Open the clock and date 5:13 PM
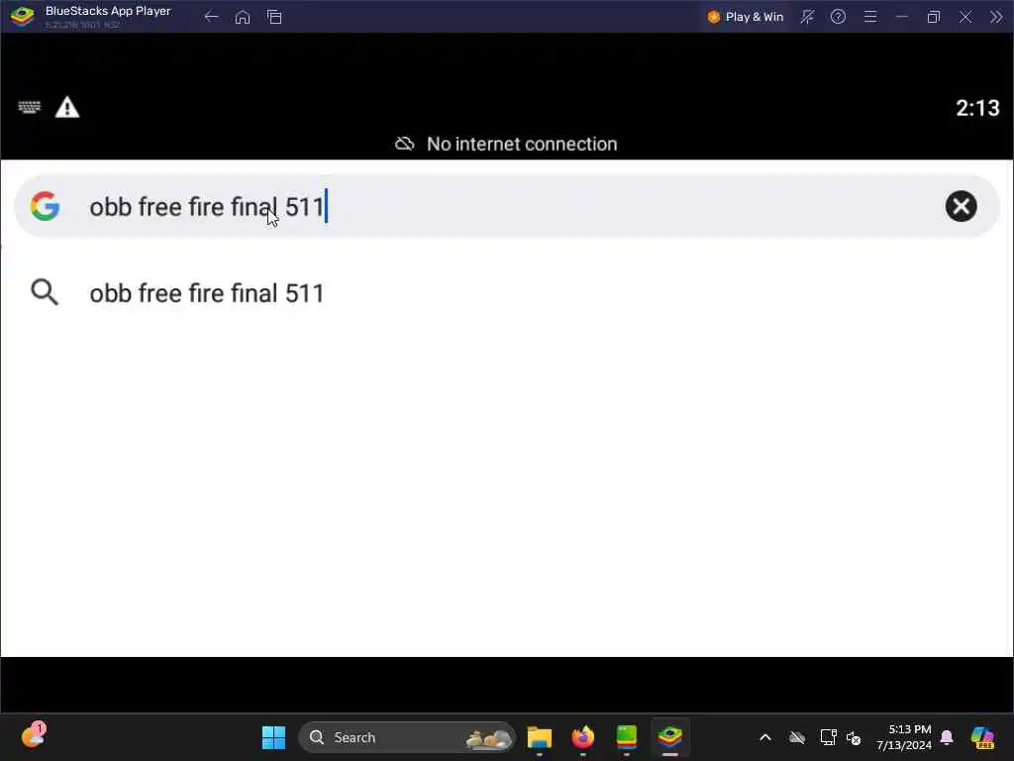Screen dimensions: 1014x761 pyautogui.click(x=904, y=737)
